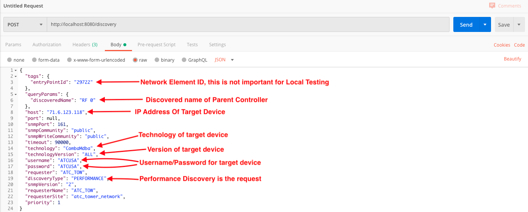Select the GraphQL radio button
Screen dimensions: 528x212
184,60
